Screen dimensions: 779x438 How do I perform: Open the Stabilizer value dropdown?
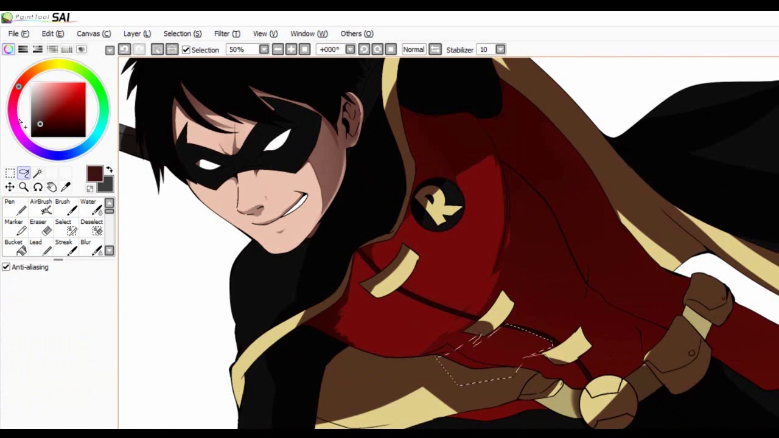click(x=500, y=49)
